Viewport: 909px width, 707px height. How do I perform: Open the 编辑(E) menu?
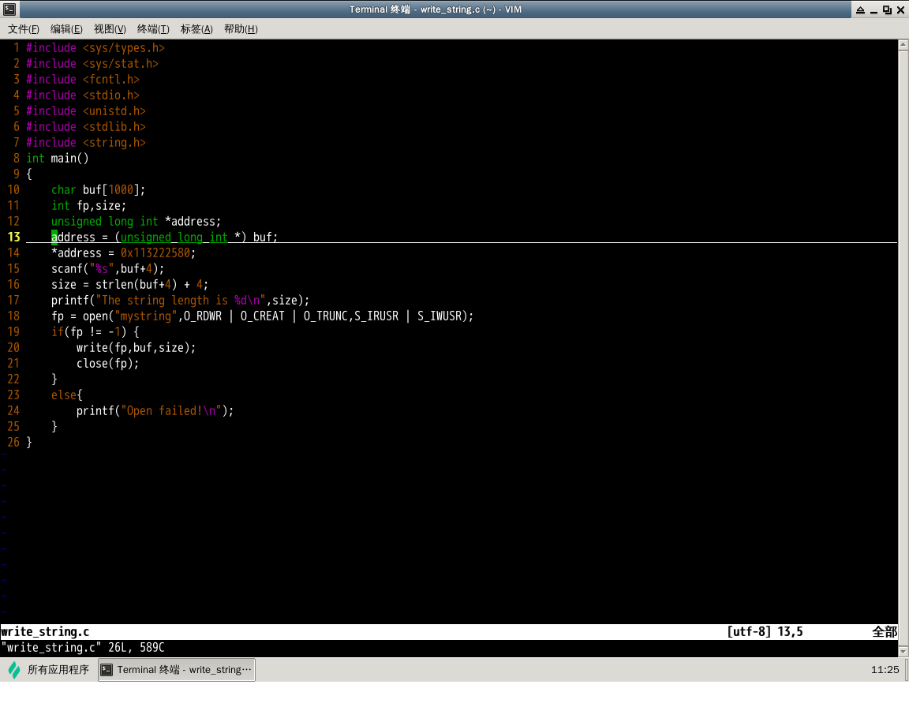pos(66,29)
